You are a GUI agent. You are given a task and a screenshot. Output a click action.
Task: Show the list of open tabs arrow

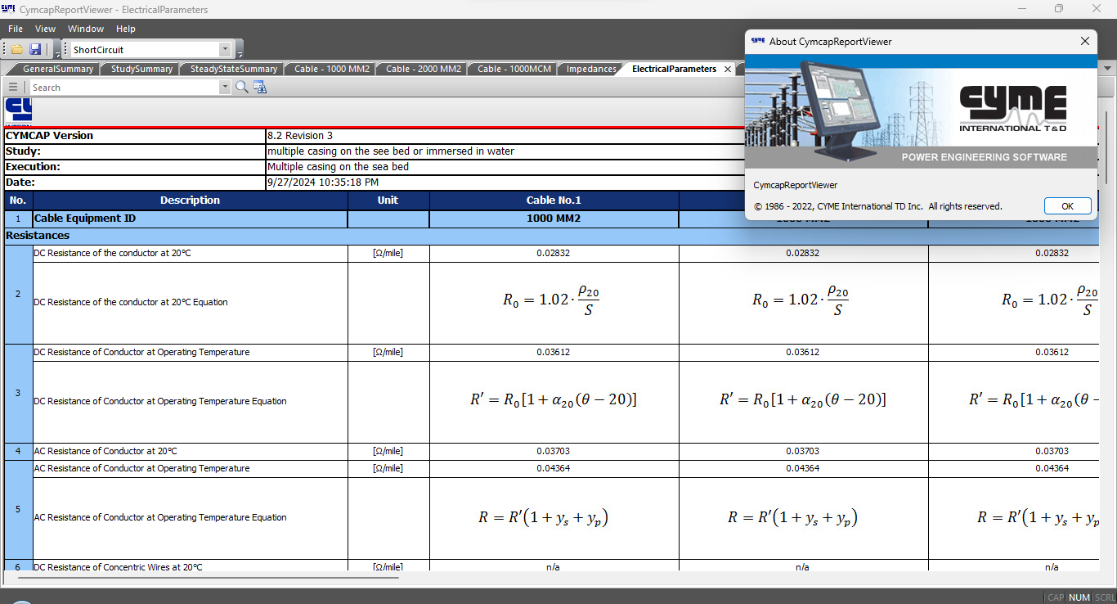(1109, 70)
